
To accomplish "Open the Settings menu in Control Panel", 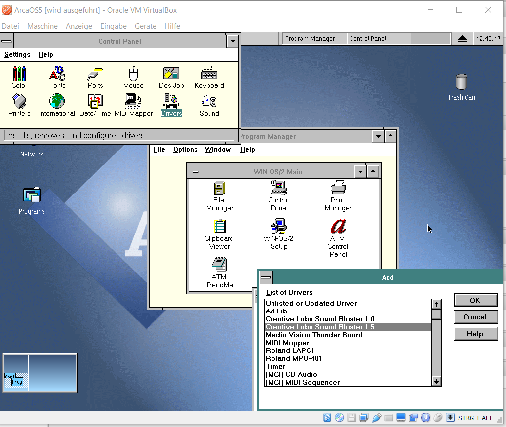I will tap(17, 54).
